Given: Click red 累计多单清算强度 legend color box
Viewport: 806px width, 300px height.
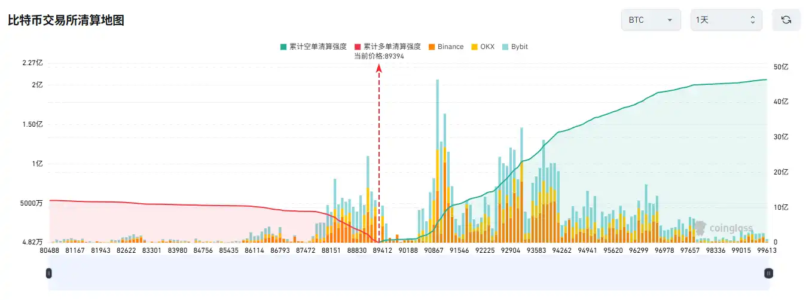Looking at the screenshot, I should [x=358, y=47].
